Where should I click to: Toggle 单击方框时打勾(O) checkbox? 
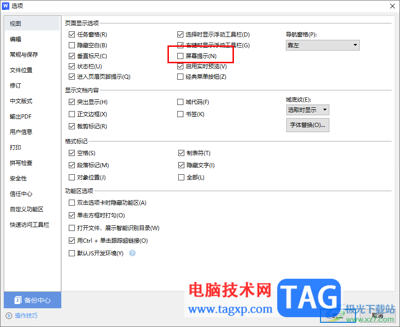(x=72, y=216)
